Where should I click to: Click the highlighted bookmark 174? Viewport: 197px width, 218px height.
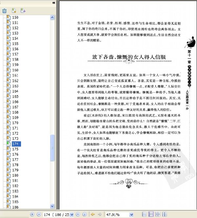point(16,144)
